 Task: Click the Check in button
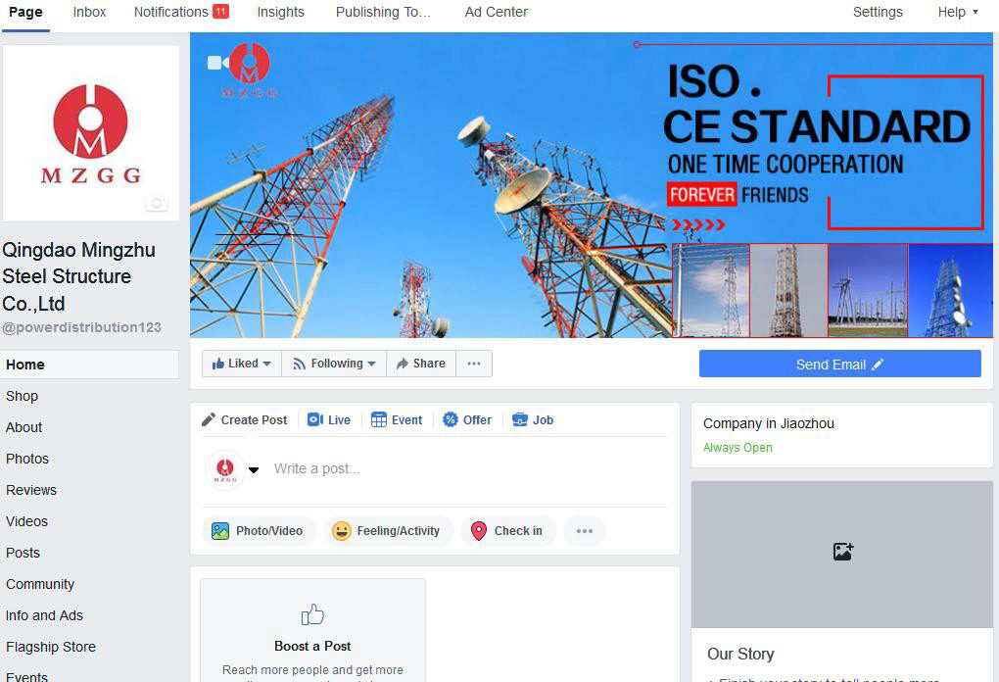coord(508,531)
